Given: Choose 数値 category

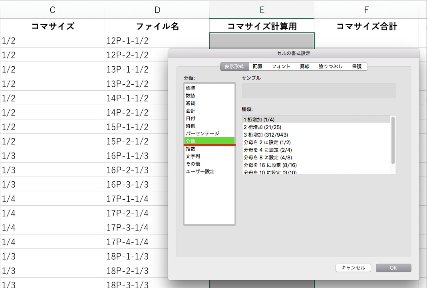Looking at the screenshot, I should 191,95.
